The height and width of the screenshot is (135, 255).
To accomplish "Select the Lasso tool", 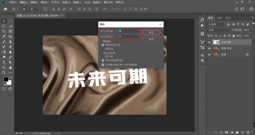I will [4, 26].
